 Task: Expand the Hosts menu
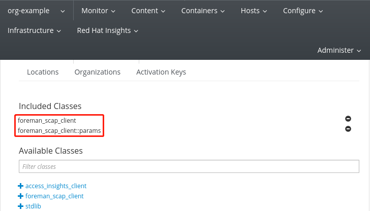pyautogui.click(x=254, y=11)
